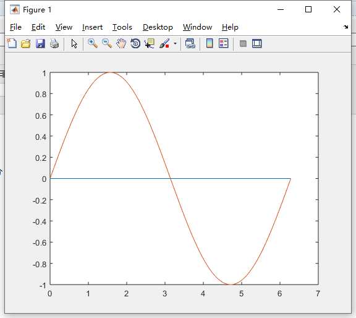This screenshot has width=356, height=318.
Task: Save the figure with floppy icon
Action: pyautogui.click(x=40, y=43)
